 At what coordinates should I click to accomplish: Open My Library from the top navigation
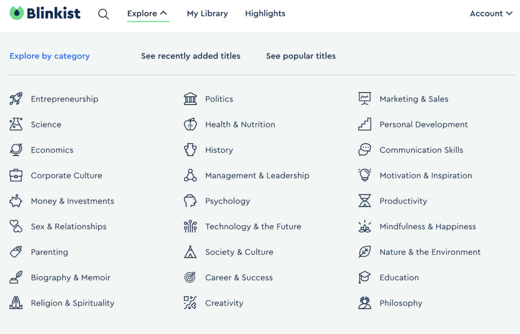point(207,14)
